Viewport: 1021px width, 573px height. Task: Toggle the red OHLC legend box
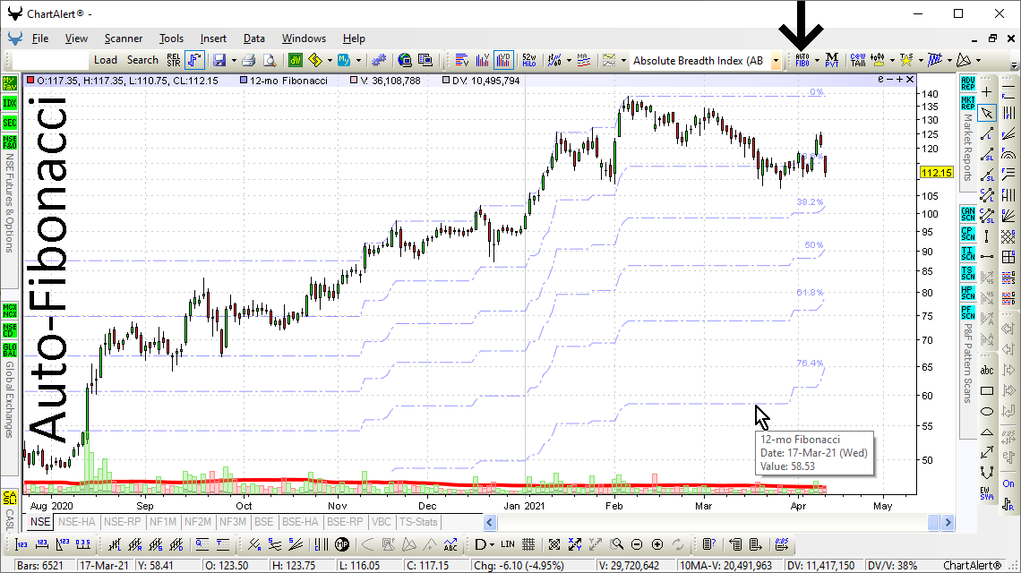tap(30, 80)
